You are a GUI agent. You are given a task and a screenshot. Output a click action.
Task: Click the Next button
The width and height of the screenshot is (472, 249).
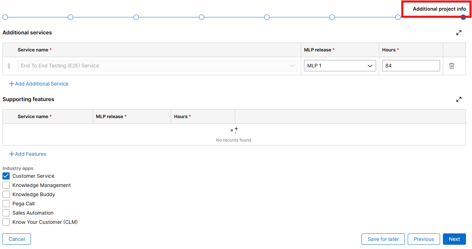[454, 239]
